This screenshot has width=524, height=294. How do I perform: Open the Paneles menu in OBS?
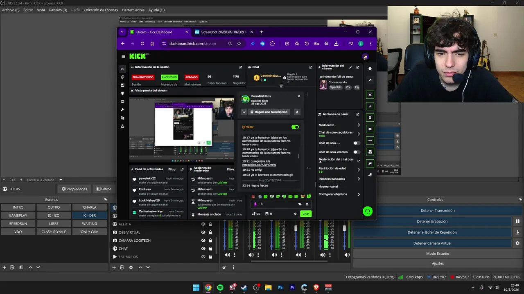58,10
